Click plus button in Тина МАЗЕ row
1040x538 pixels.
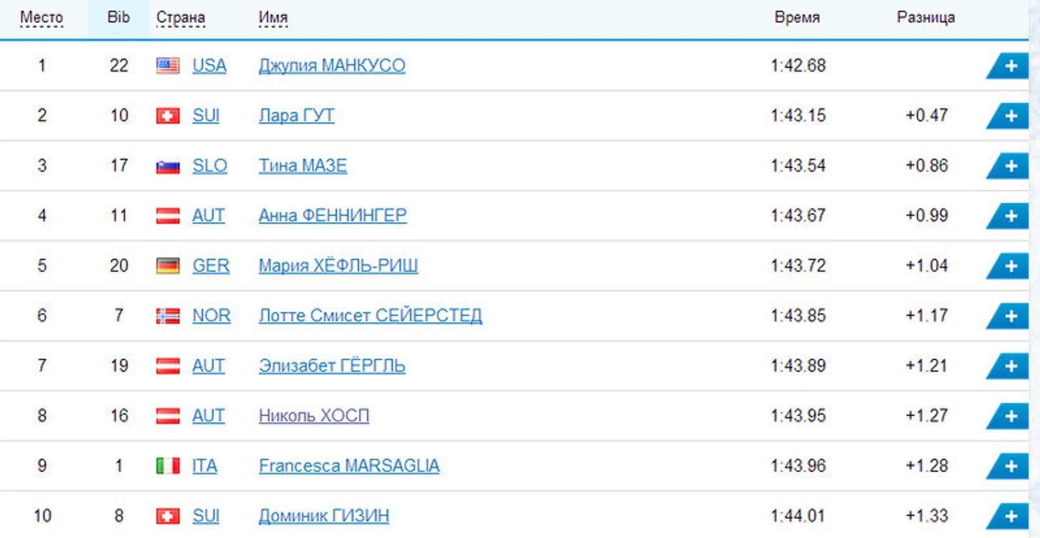(x=1010, y=166)
